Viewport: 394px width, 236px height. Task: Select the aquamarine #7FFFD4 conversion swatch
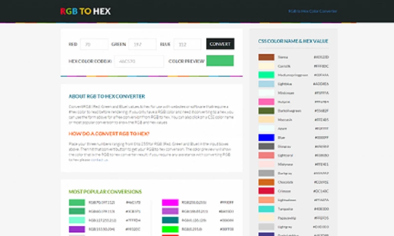pyautogui.click(x=77, y=220)
